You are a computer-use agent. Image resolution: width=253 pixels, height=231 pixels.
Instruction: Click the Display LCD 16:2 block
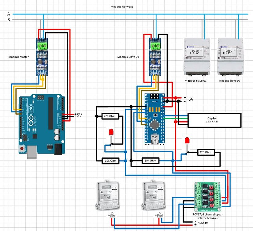click(213, 120)
